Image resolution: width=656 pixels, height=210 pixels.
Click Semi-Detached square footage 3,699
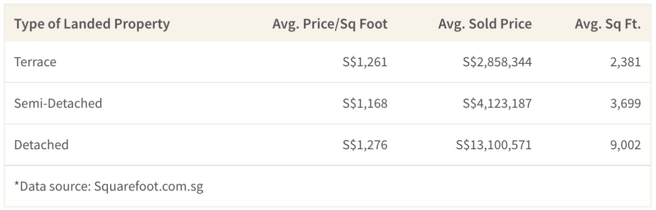click(625, 103)
